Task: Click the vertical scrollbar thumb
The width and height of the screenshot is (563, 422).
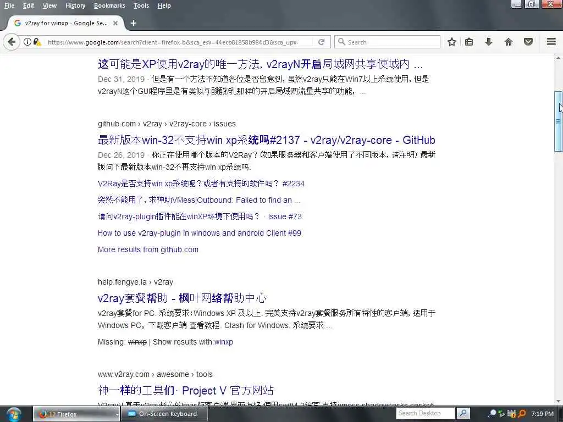Action: [x=559, y=121]
